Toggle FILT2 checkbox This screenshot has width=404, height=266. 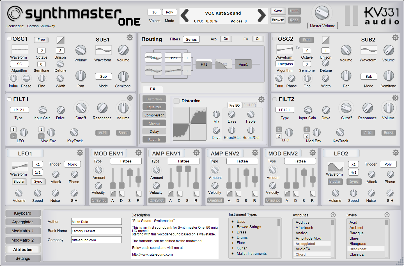click(275, 99)
